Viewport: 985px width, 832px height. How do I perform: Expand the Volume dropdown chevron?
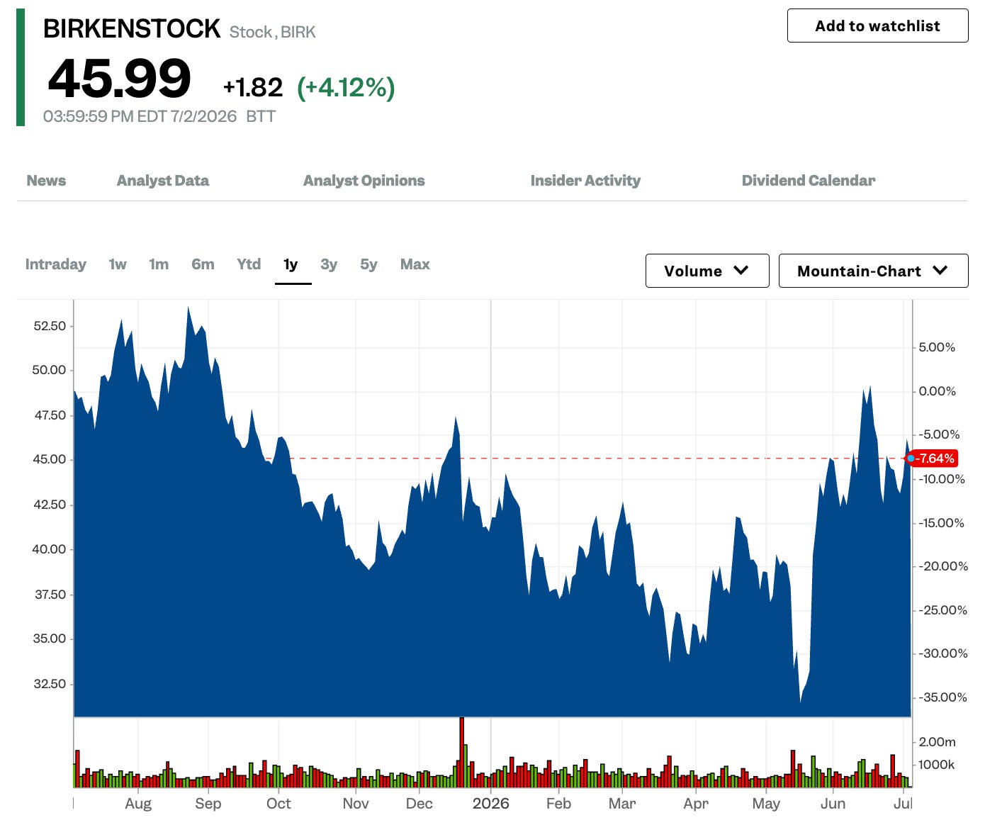(741, 271)
